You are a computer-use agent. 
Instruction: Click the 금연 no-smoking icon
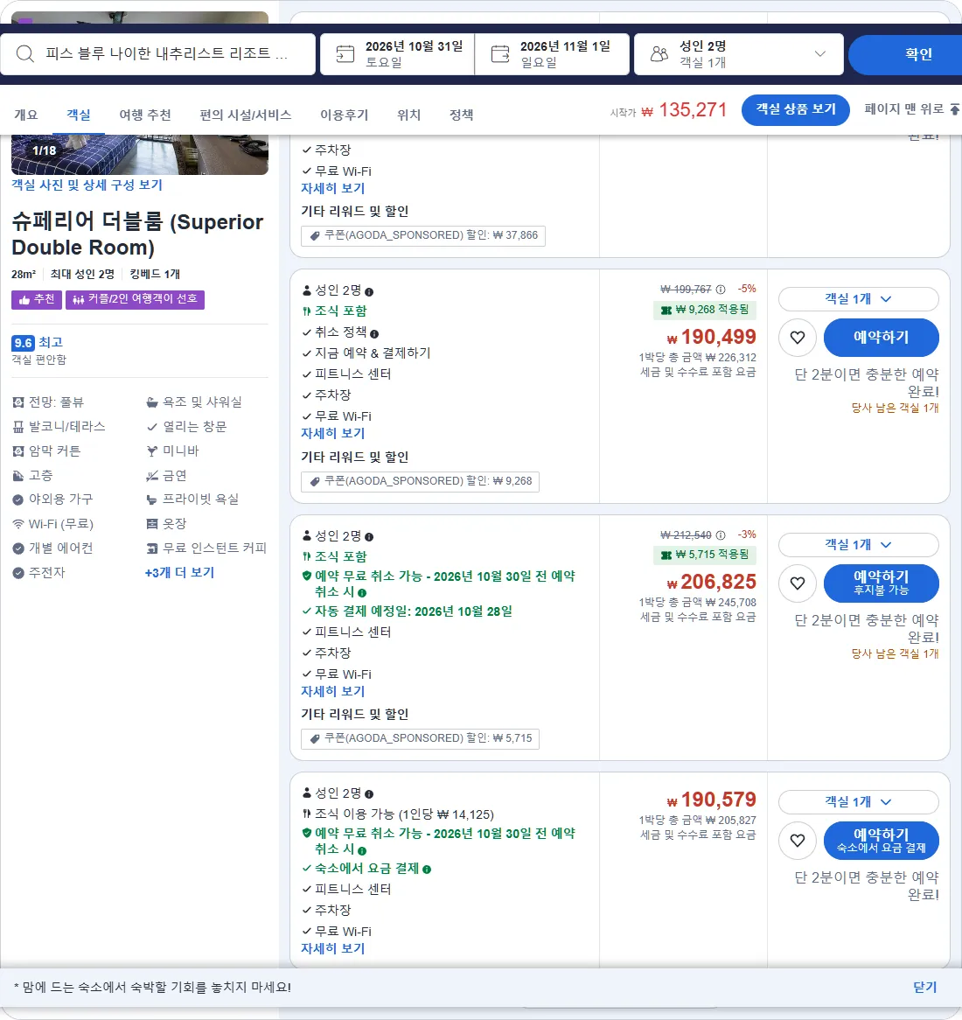pyautogui.click(x=151, y=476)
